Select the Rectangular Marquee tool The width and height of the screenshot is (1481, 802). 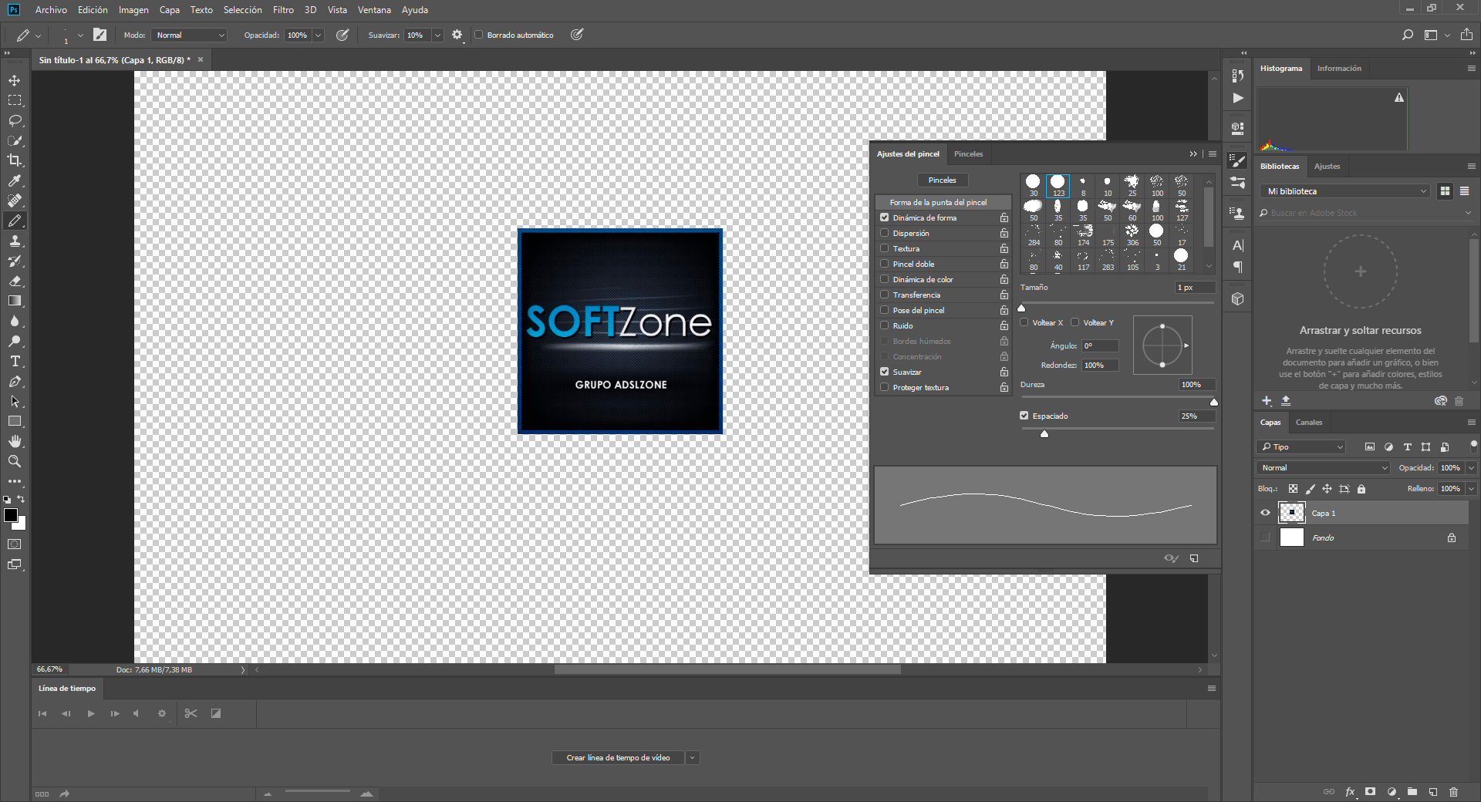click(15, 100)
